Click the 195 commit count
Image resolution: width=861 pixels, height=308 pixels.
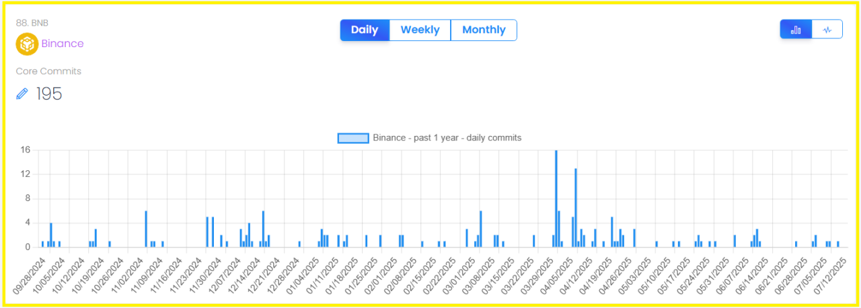click(x=48, y=93)
